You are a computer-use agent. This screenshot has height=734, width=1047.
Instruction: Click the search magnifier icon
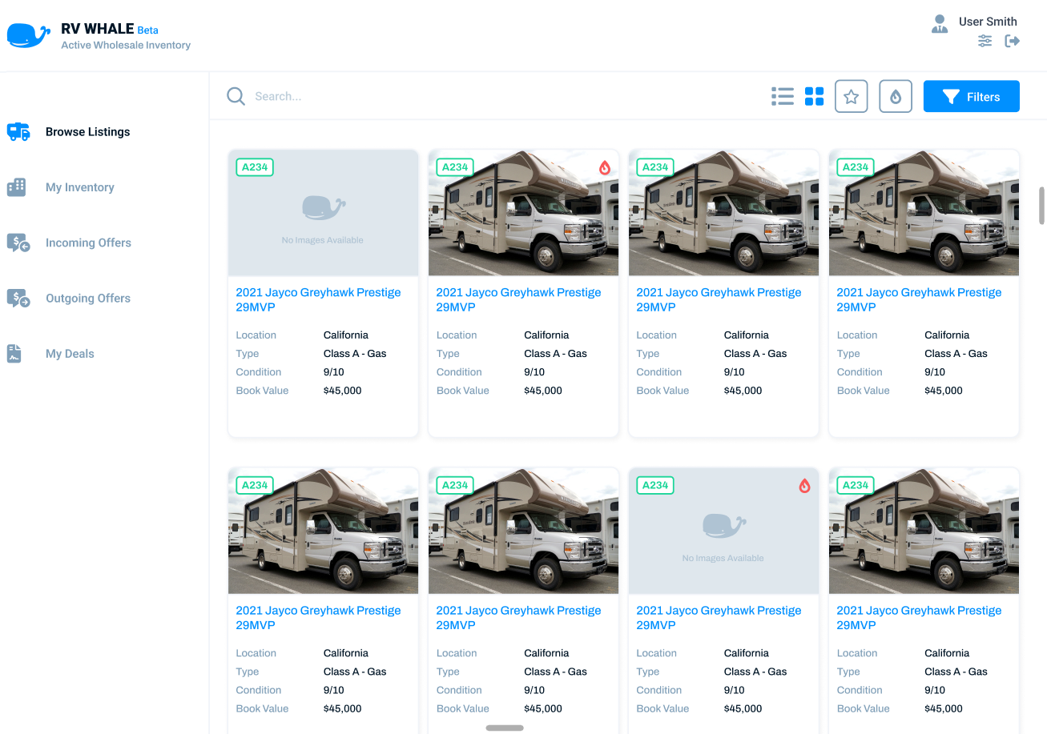pyautogui.click(x=236, y=96)
